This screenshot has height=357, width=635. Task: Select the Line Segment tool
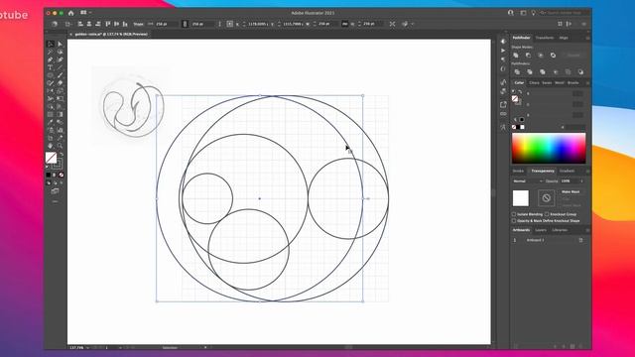coord(60,67)
